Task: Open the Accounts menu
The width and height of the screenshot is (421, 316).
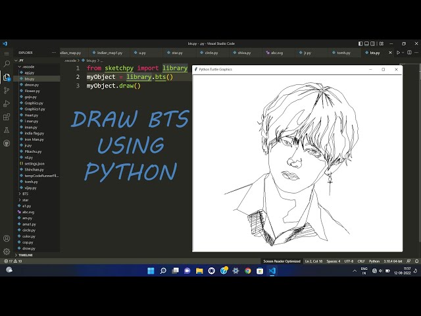Action: click(7, 238)
